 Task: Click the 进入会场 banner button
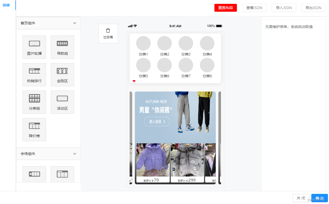coord(157,122)
